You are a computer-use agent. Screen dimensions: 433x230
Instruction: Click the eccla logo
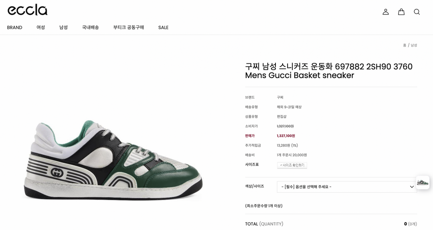point(27,10)
